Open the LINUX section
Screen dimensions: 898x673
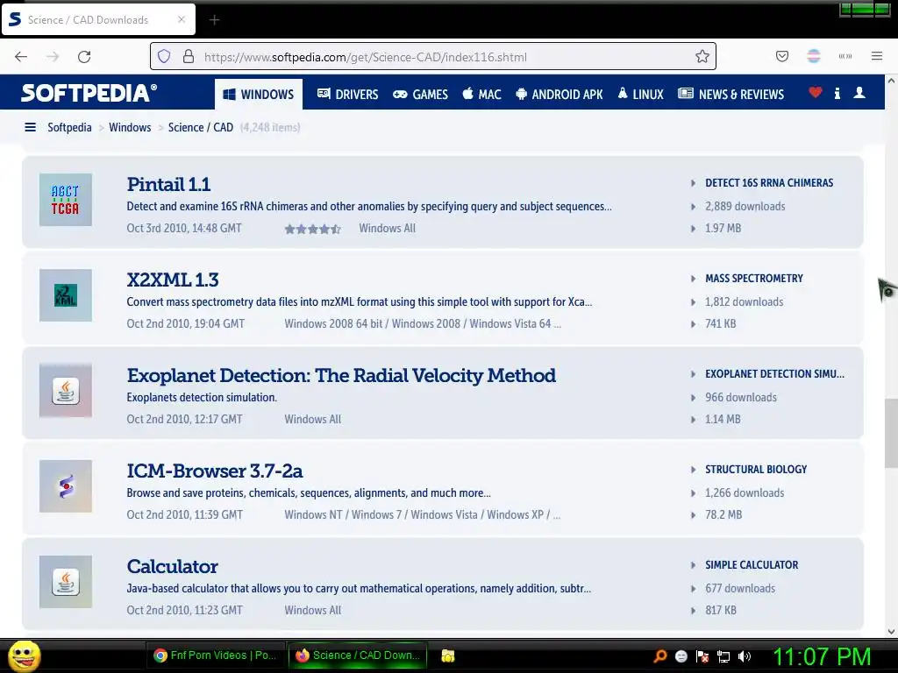[640, 95]
